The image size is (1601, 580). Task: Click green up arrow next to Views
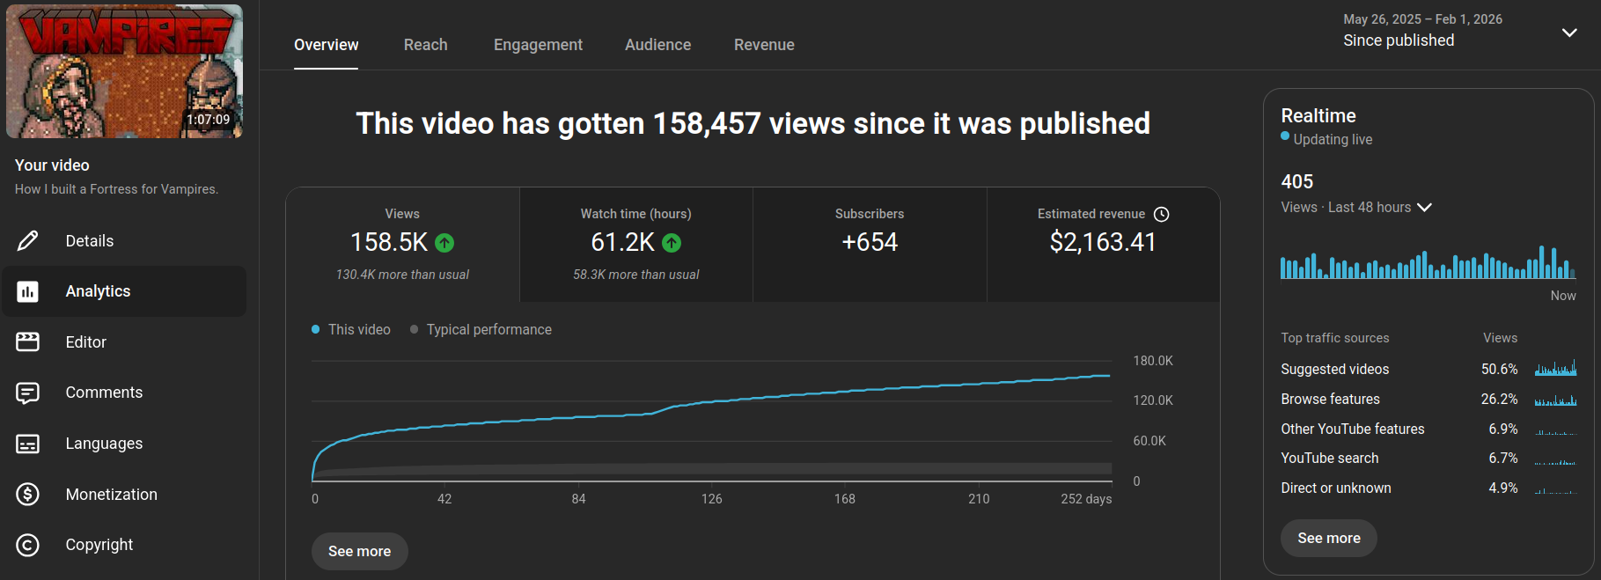[444, 243]
